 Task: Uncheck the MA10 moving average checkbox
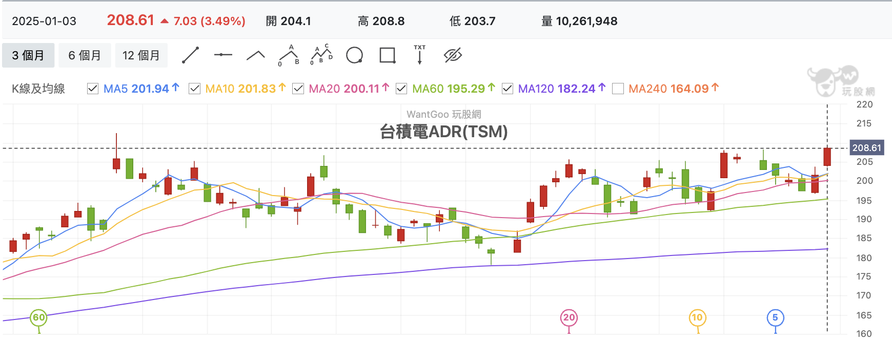coord(195,89)
